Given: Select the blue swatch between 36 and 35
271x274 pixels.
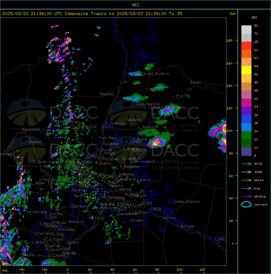Looking at the screenshot, I should (246, 119).
